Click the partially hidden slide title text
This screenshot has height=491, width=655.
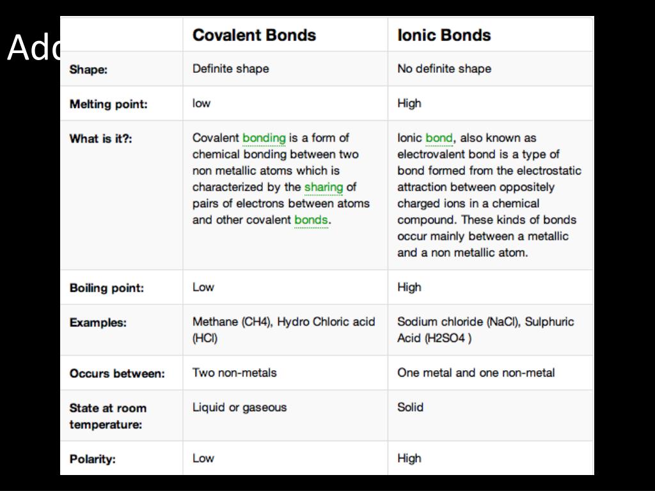pos(33,47)
